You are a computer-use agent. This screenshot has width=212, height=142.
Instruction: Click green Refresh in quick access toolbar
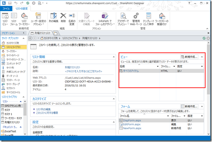28,3
